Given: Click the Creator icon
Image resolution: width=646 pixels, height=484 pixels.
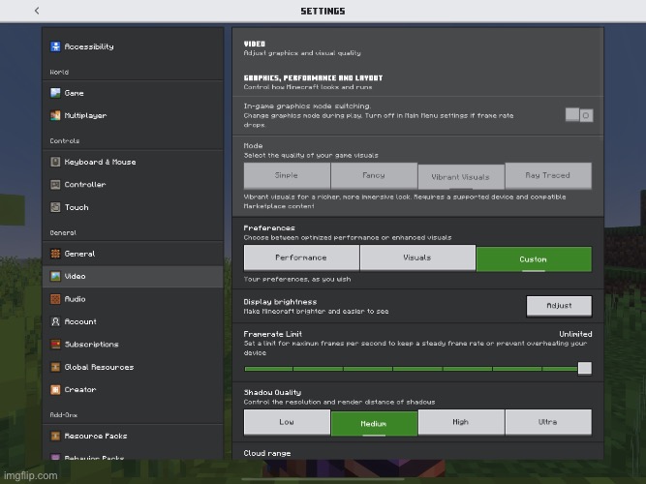Looking at the screenshot, I should (55, 390).
